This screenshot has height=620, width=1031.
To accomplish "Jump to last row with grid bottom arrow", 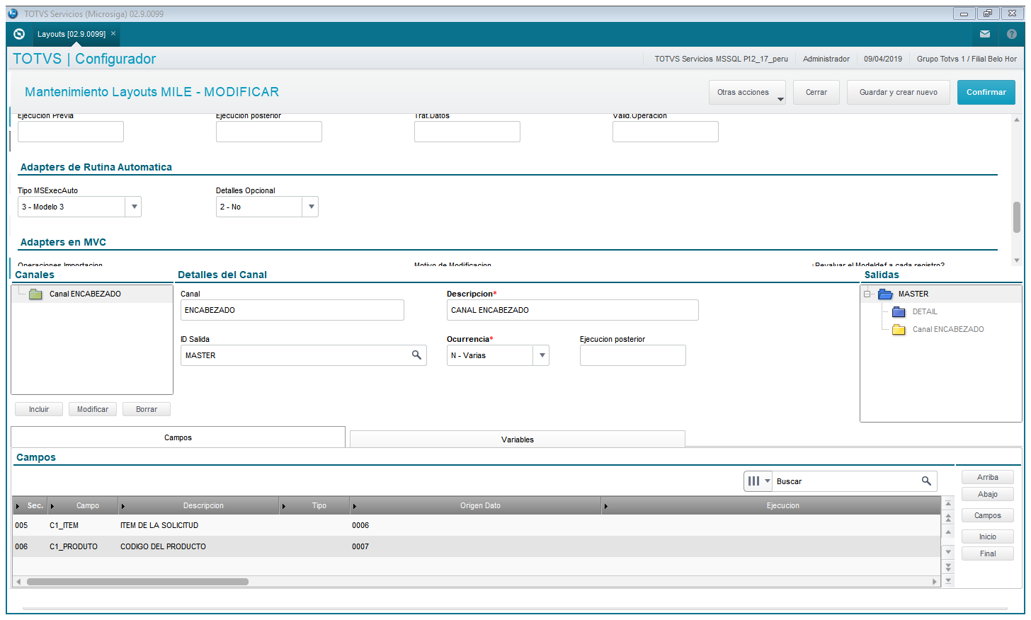I will click(x=949, y=581).
